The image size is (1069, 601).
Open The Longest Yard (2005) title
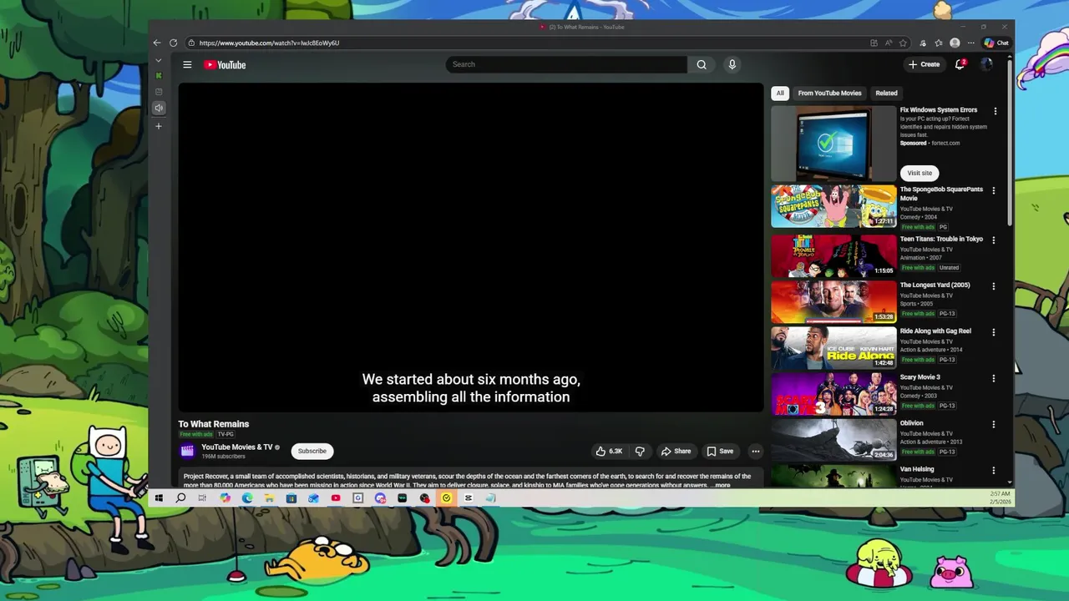tap(935, 285)
